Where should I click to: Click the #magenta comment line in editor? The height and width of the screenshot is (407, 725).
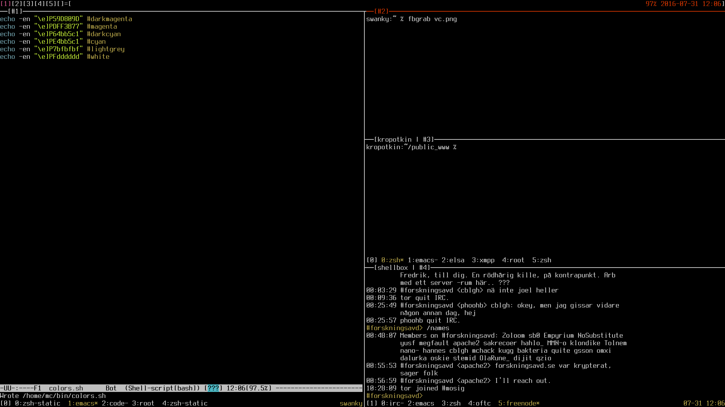[x=102, y=26]
